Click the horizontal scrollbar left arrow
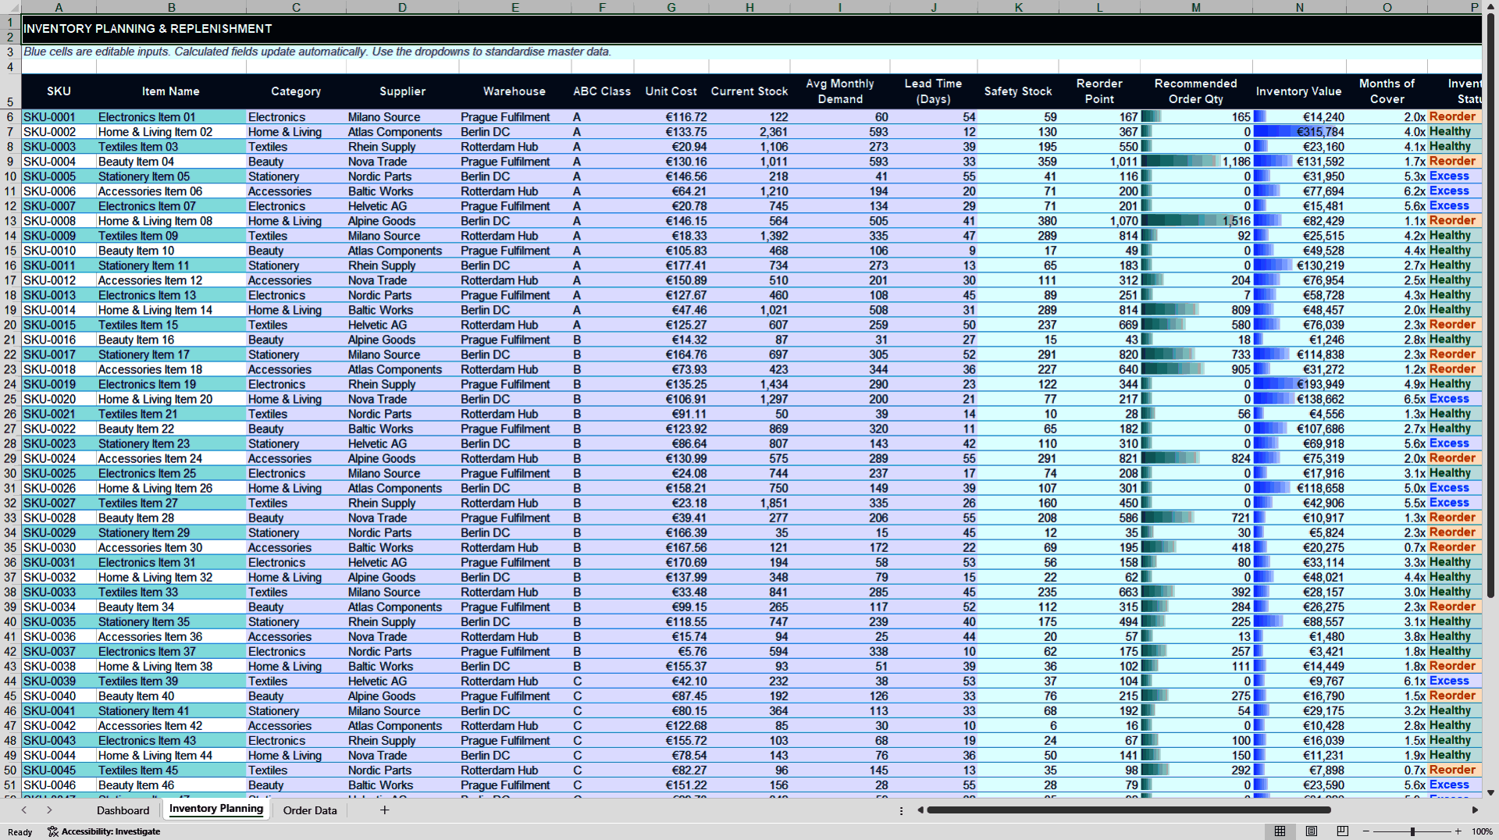1499x840 pixels. point(920,810)
